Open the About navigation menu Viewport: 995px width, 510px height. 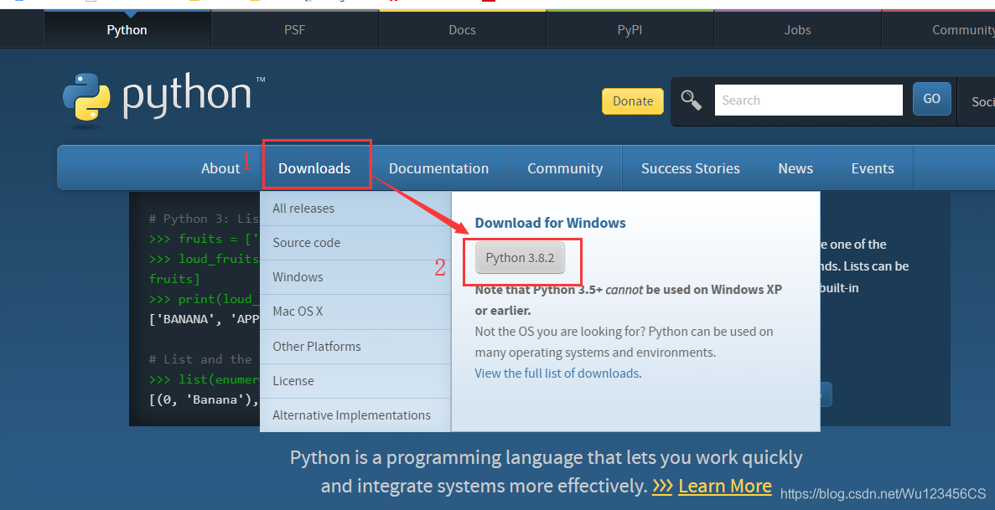pyautogui.click(x=220, y=168)
